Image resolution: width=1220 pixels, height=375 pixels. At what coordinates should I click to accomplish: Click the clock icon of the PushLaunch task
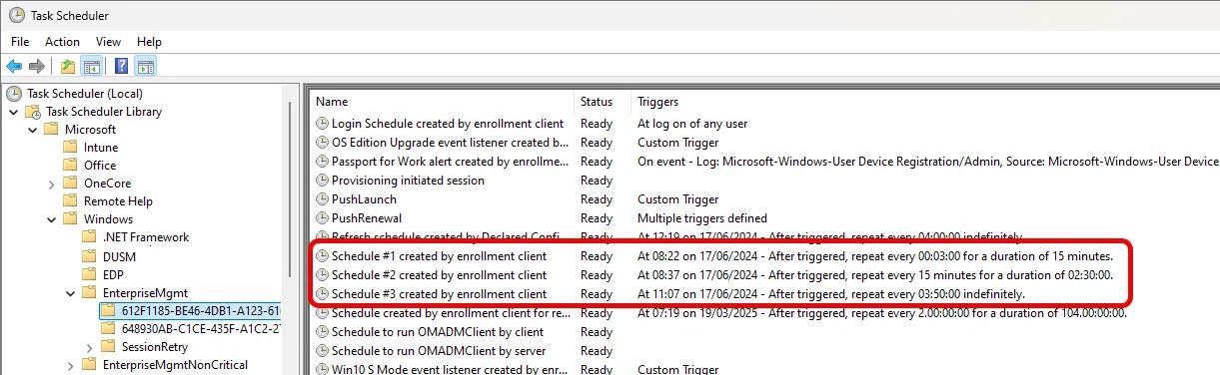tap(322, 199)
